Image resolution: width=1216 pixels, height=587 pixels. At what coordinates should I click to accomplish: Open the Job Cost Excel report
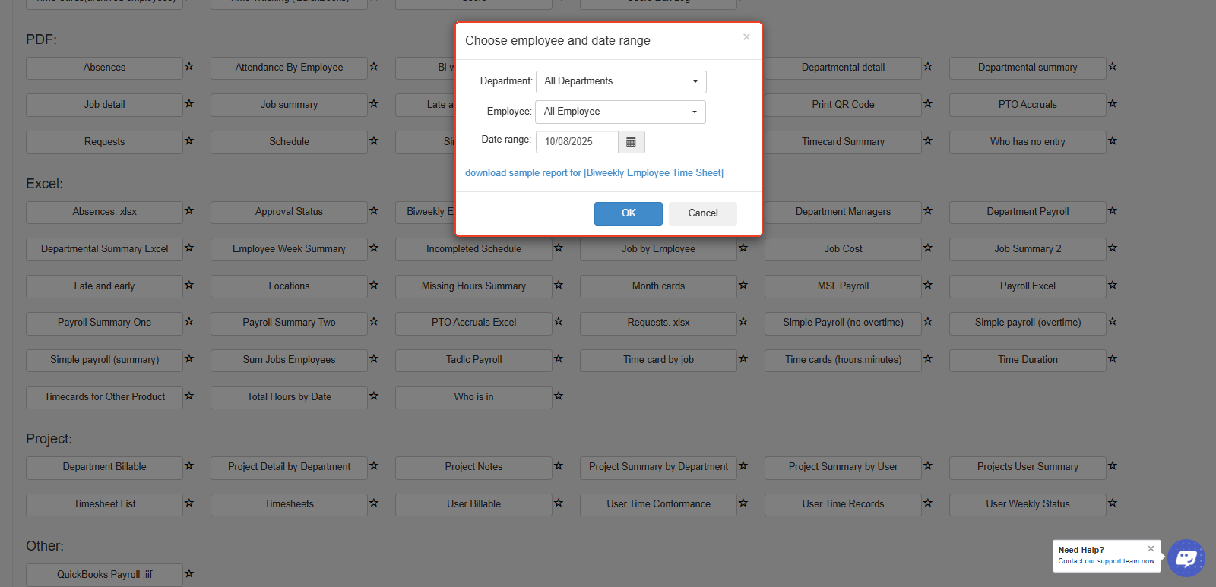[x=843, y=249]
